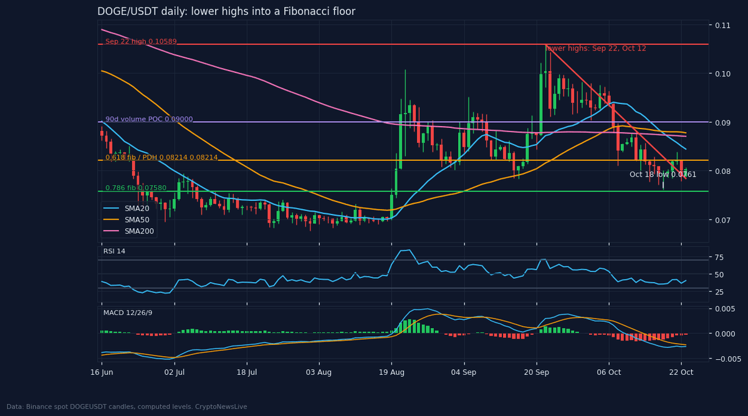Click the 0.09 price axis tick
Viewport: 748px width, 416px height.
click(722, 122)
